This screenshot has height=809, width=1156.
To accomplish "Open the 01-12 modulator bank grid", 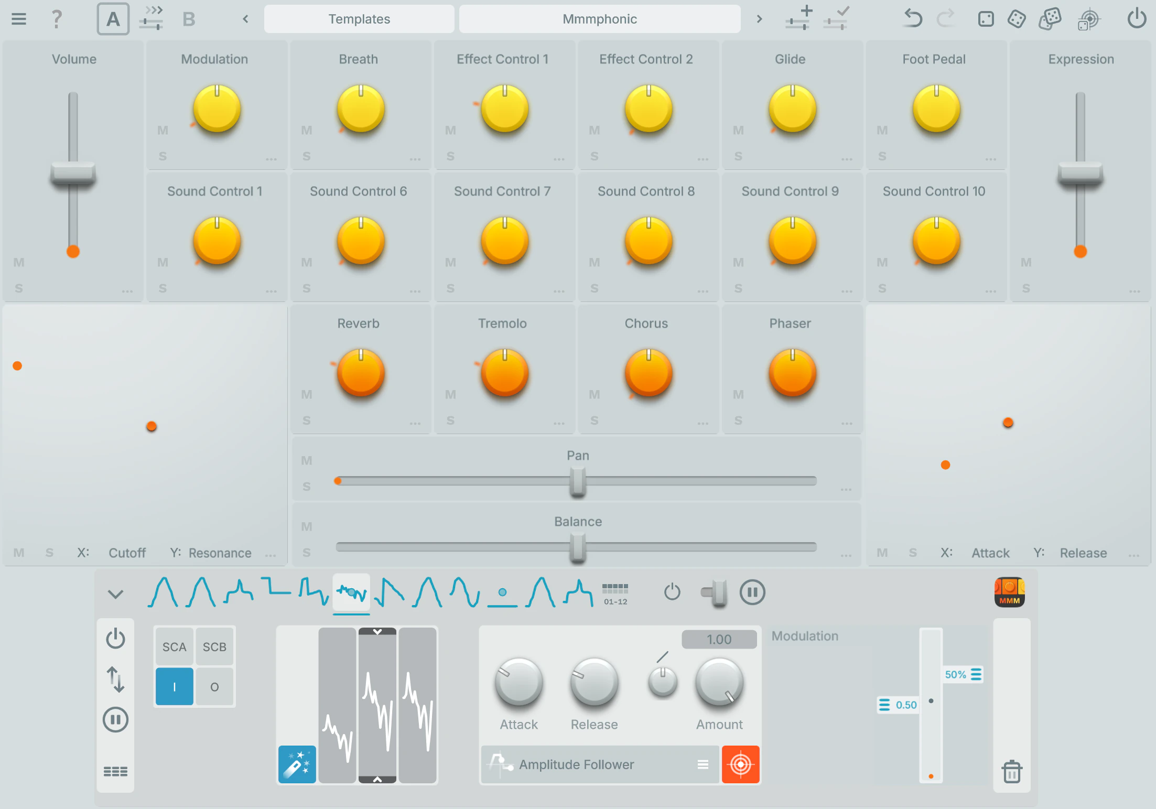I will pyautogui.click(x=615, y=594).
